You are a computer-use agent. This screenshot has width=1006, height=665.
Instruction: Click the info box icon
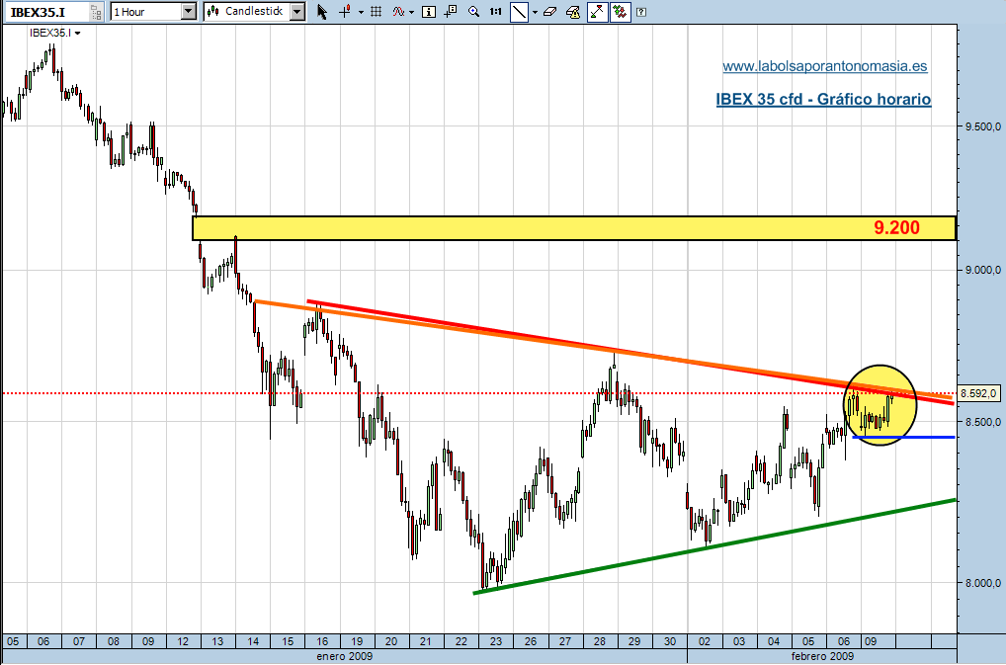pos(428,12)
